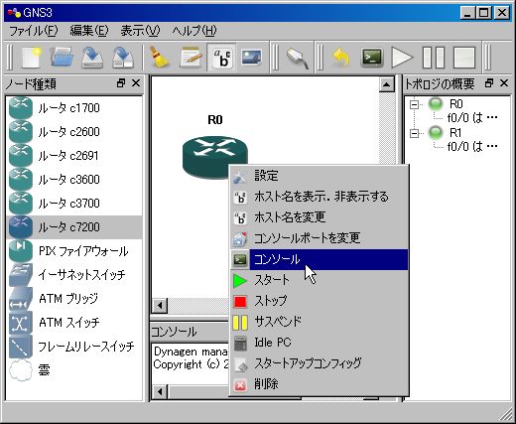Close the トポロジの概要 panel
Screen dimensions: 516x424
click(504, 83)
